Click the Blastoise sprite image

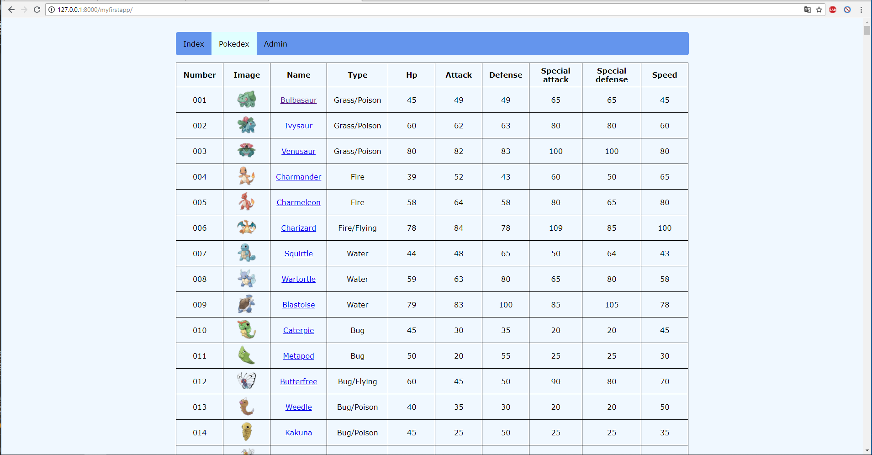pyautogui.click(x=247, y=304)
